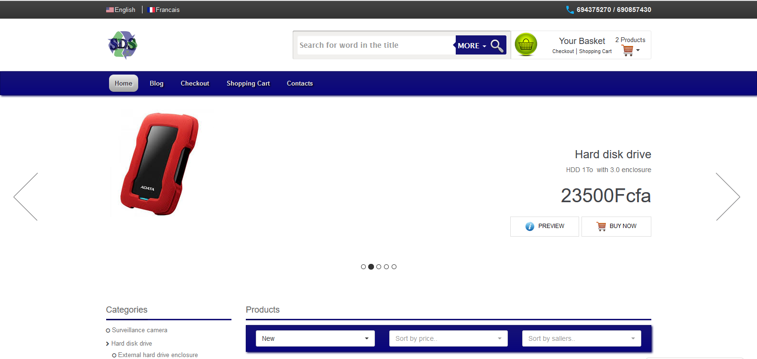Go to previous slide with left arrow
The width and height of the screenshot is (757, 359).
(26, 196)
